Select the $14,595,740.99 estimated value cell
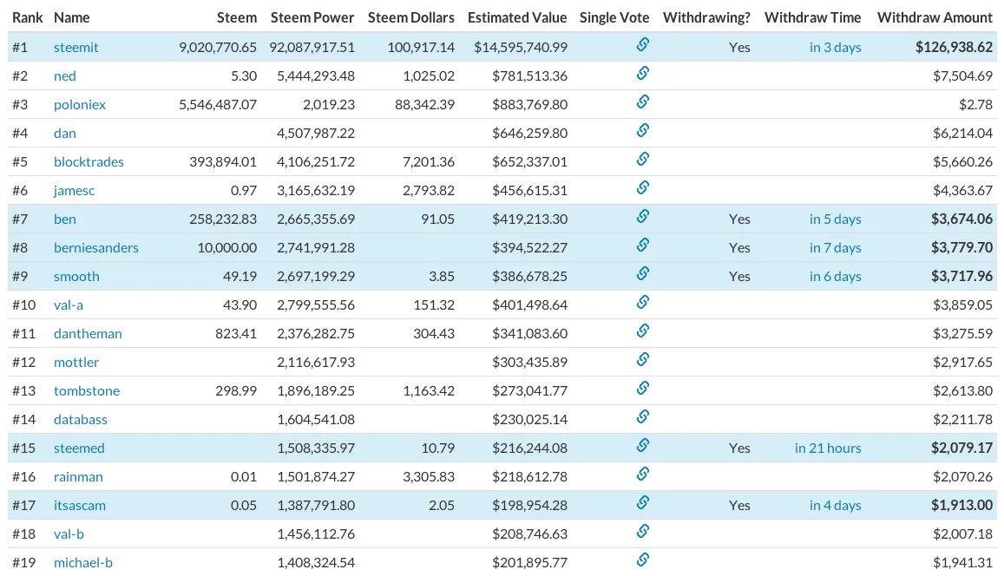 pyautogui.click(x=521, y=47)
